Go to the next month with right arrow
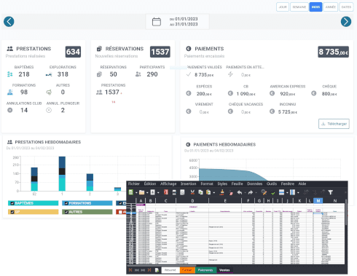This screenshot has width=357, height=276. [346, 22]
